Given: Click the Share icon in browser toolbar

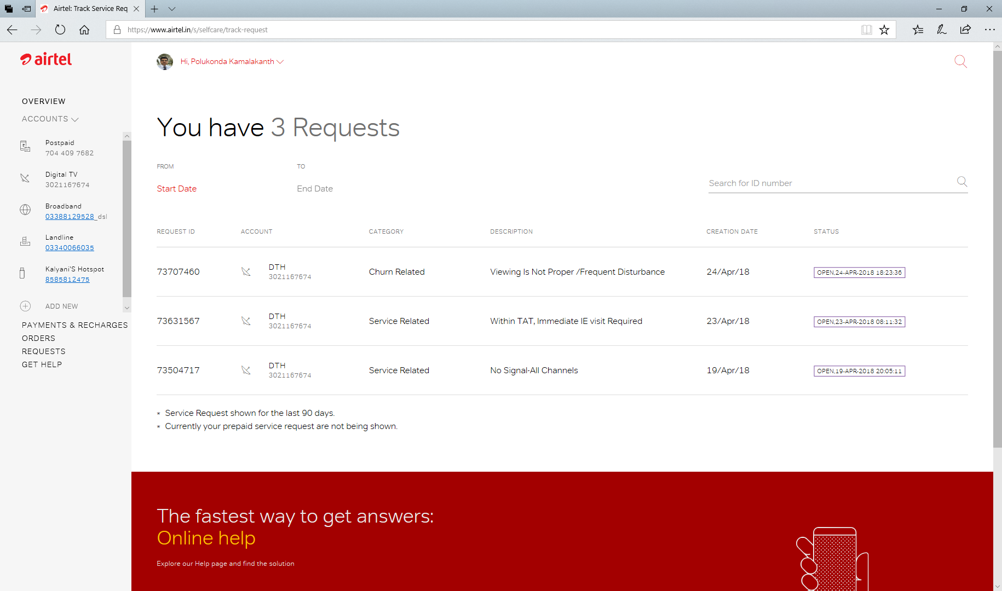Looking at the screenshot, I should pyautogui.click(x=965, y=30).
